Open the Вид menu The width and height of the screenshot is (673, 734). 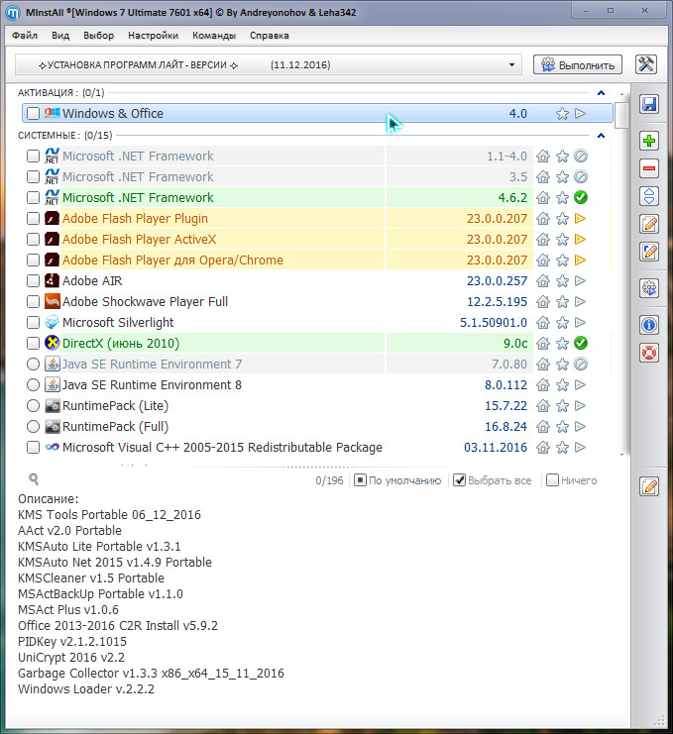coord(60,36)
